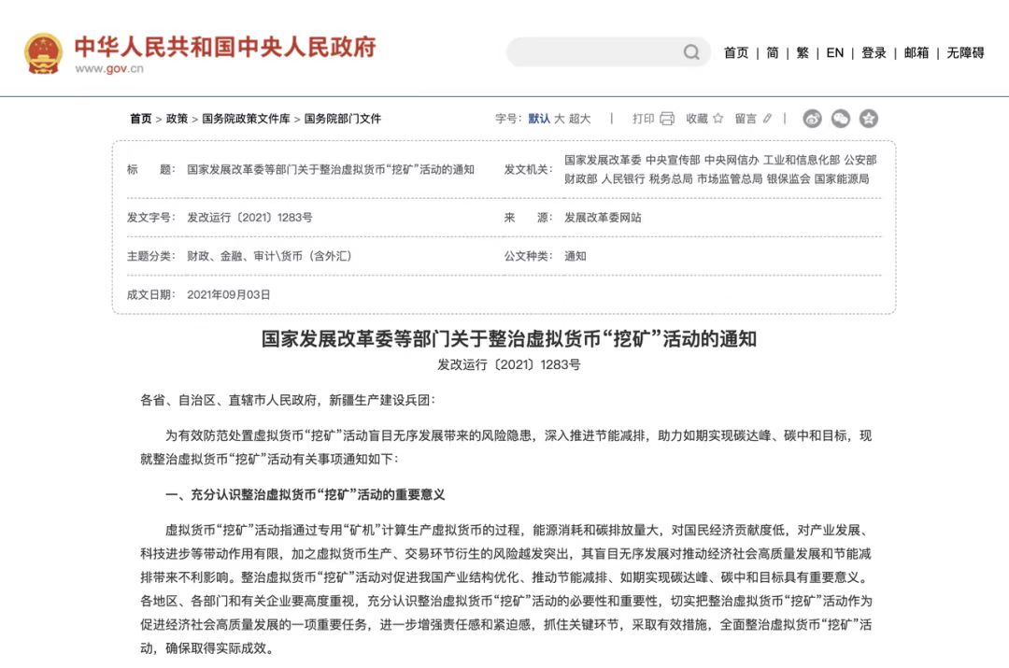Click the pencil icon next to 留言
Image resolution: width=1009 pixels, height=668 pixels.
766,119
